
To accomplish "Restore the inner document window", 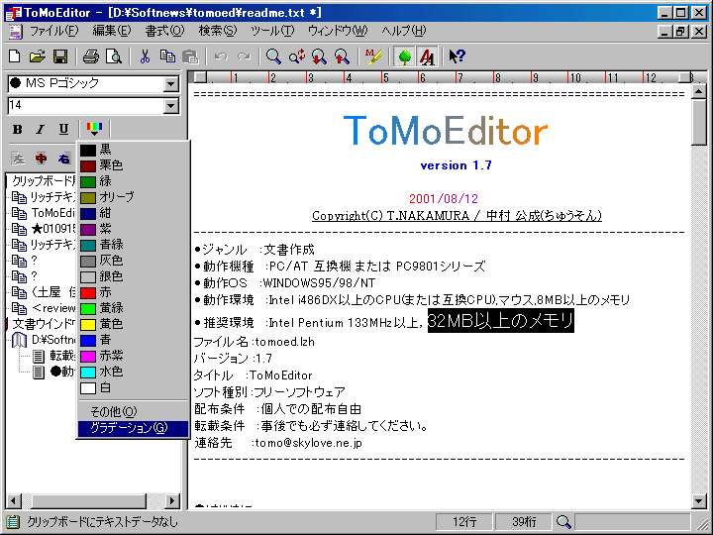I will [680, 31].
